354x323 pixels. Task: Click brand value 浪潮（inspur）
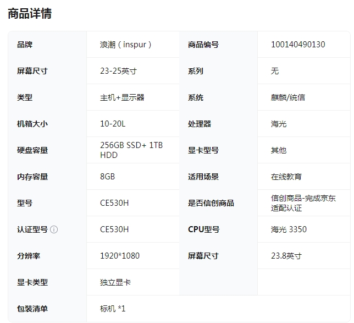(x=126, y=45)
